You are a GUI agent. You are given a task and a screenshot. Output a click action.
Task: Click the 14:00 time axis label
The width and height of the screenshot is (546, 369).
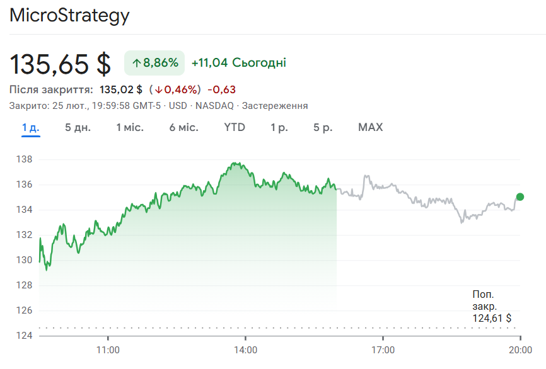pyautogui.click(x=245, y=349)
